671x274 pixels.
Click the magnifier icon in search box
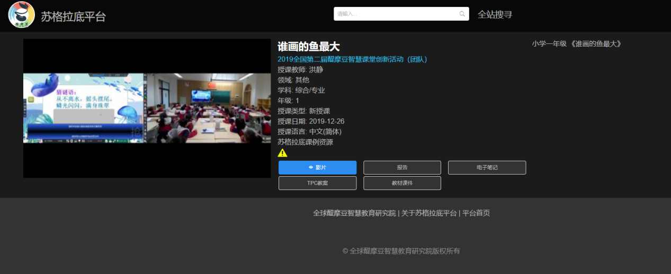[462, 14]
